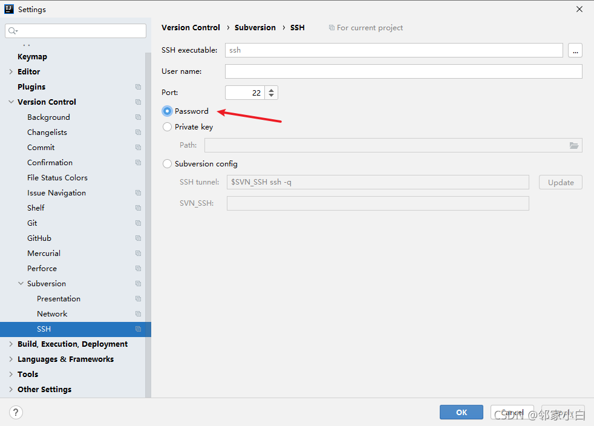Choose the Subversion config radio option
Viewport: 594px width, 426px height.
[x=167, y=164]
